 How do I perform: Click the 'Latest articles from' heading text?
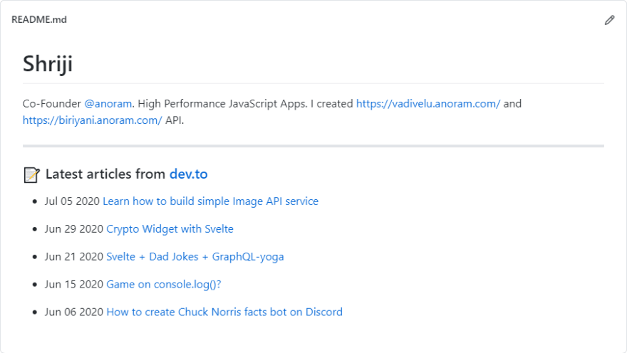[x=105, y=174]
